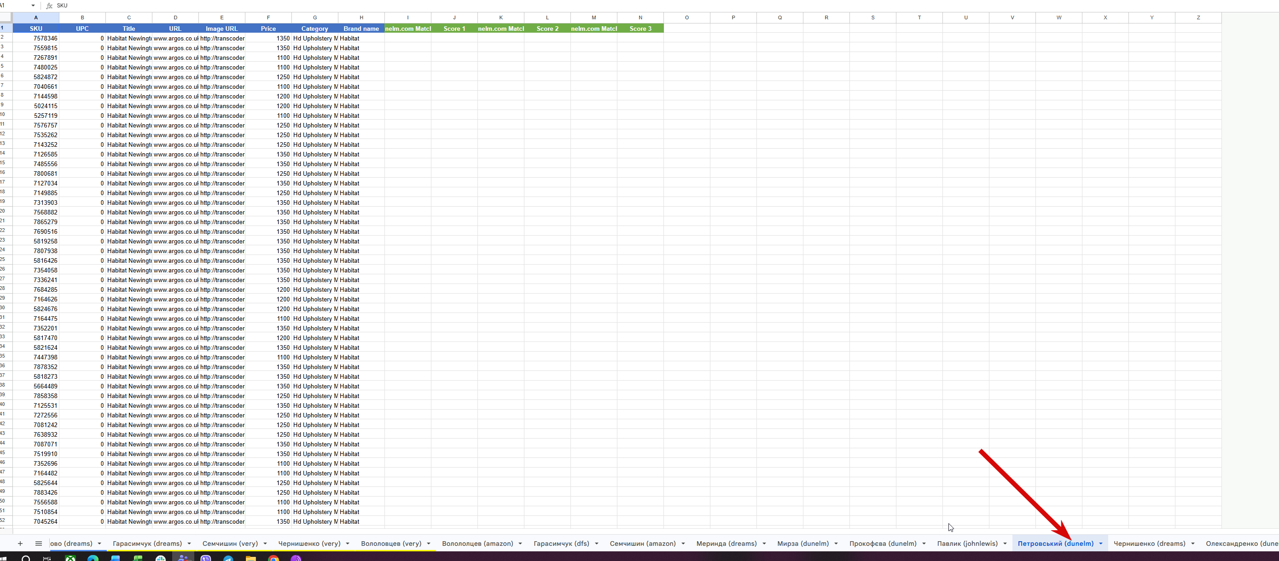Open File Explorer folder in taskbar

point(251,558)
